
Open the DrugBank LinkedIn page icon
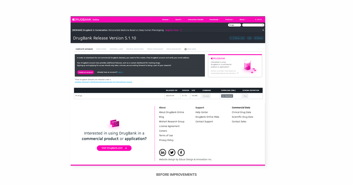pyautogui.click(x=162, y=153)
